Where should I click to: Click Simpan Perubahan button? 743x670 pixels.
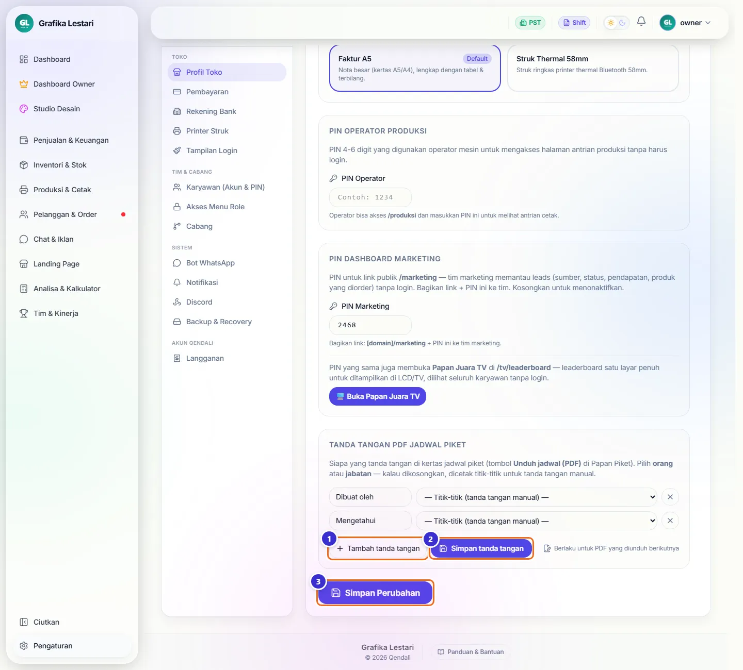[375, 593]
